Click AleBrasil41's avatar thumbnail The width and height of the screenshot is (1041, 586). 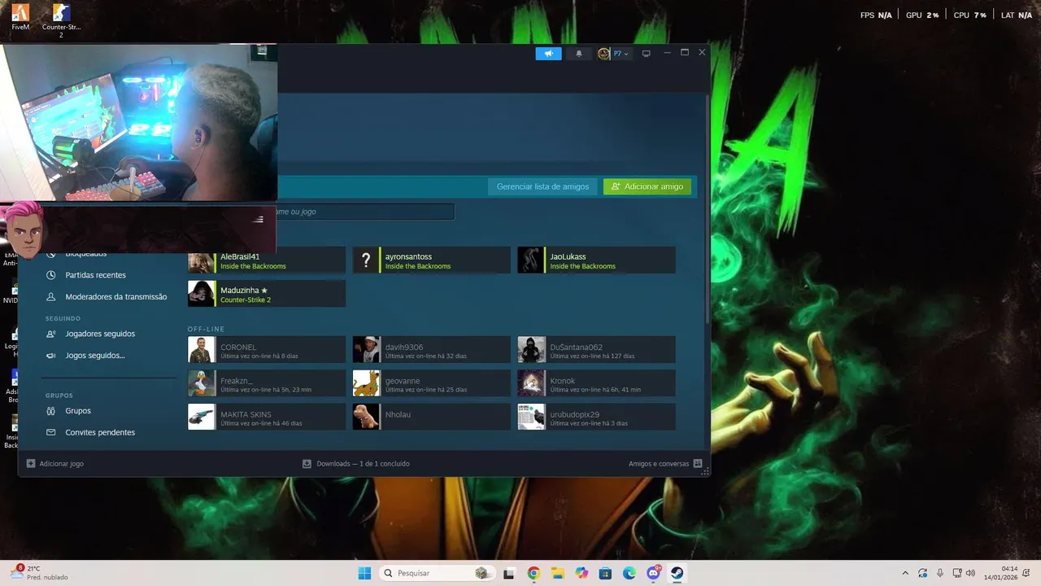(201, 262)
